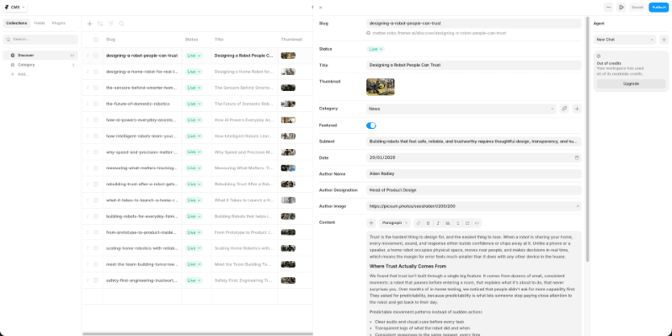
Task: Insert a code block
Action: click(x=477, y=223)
